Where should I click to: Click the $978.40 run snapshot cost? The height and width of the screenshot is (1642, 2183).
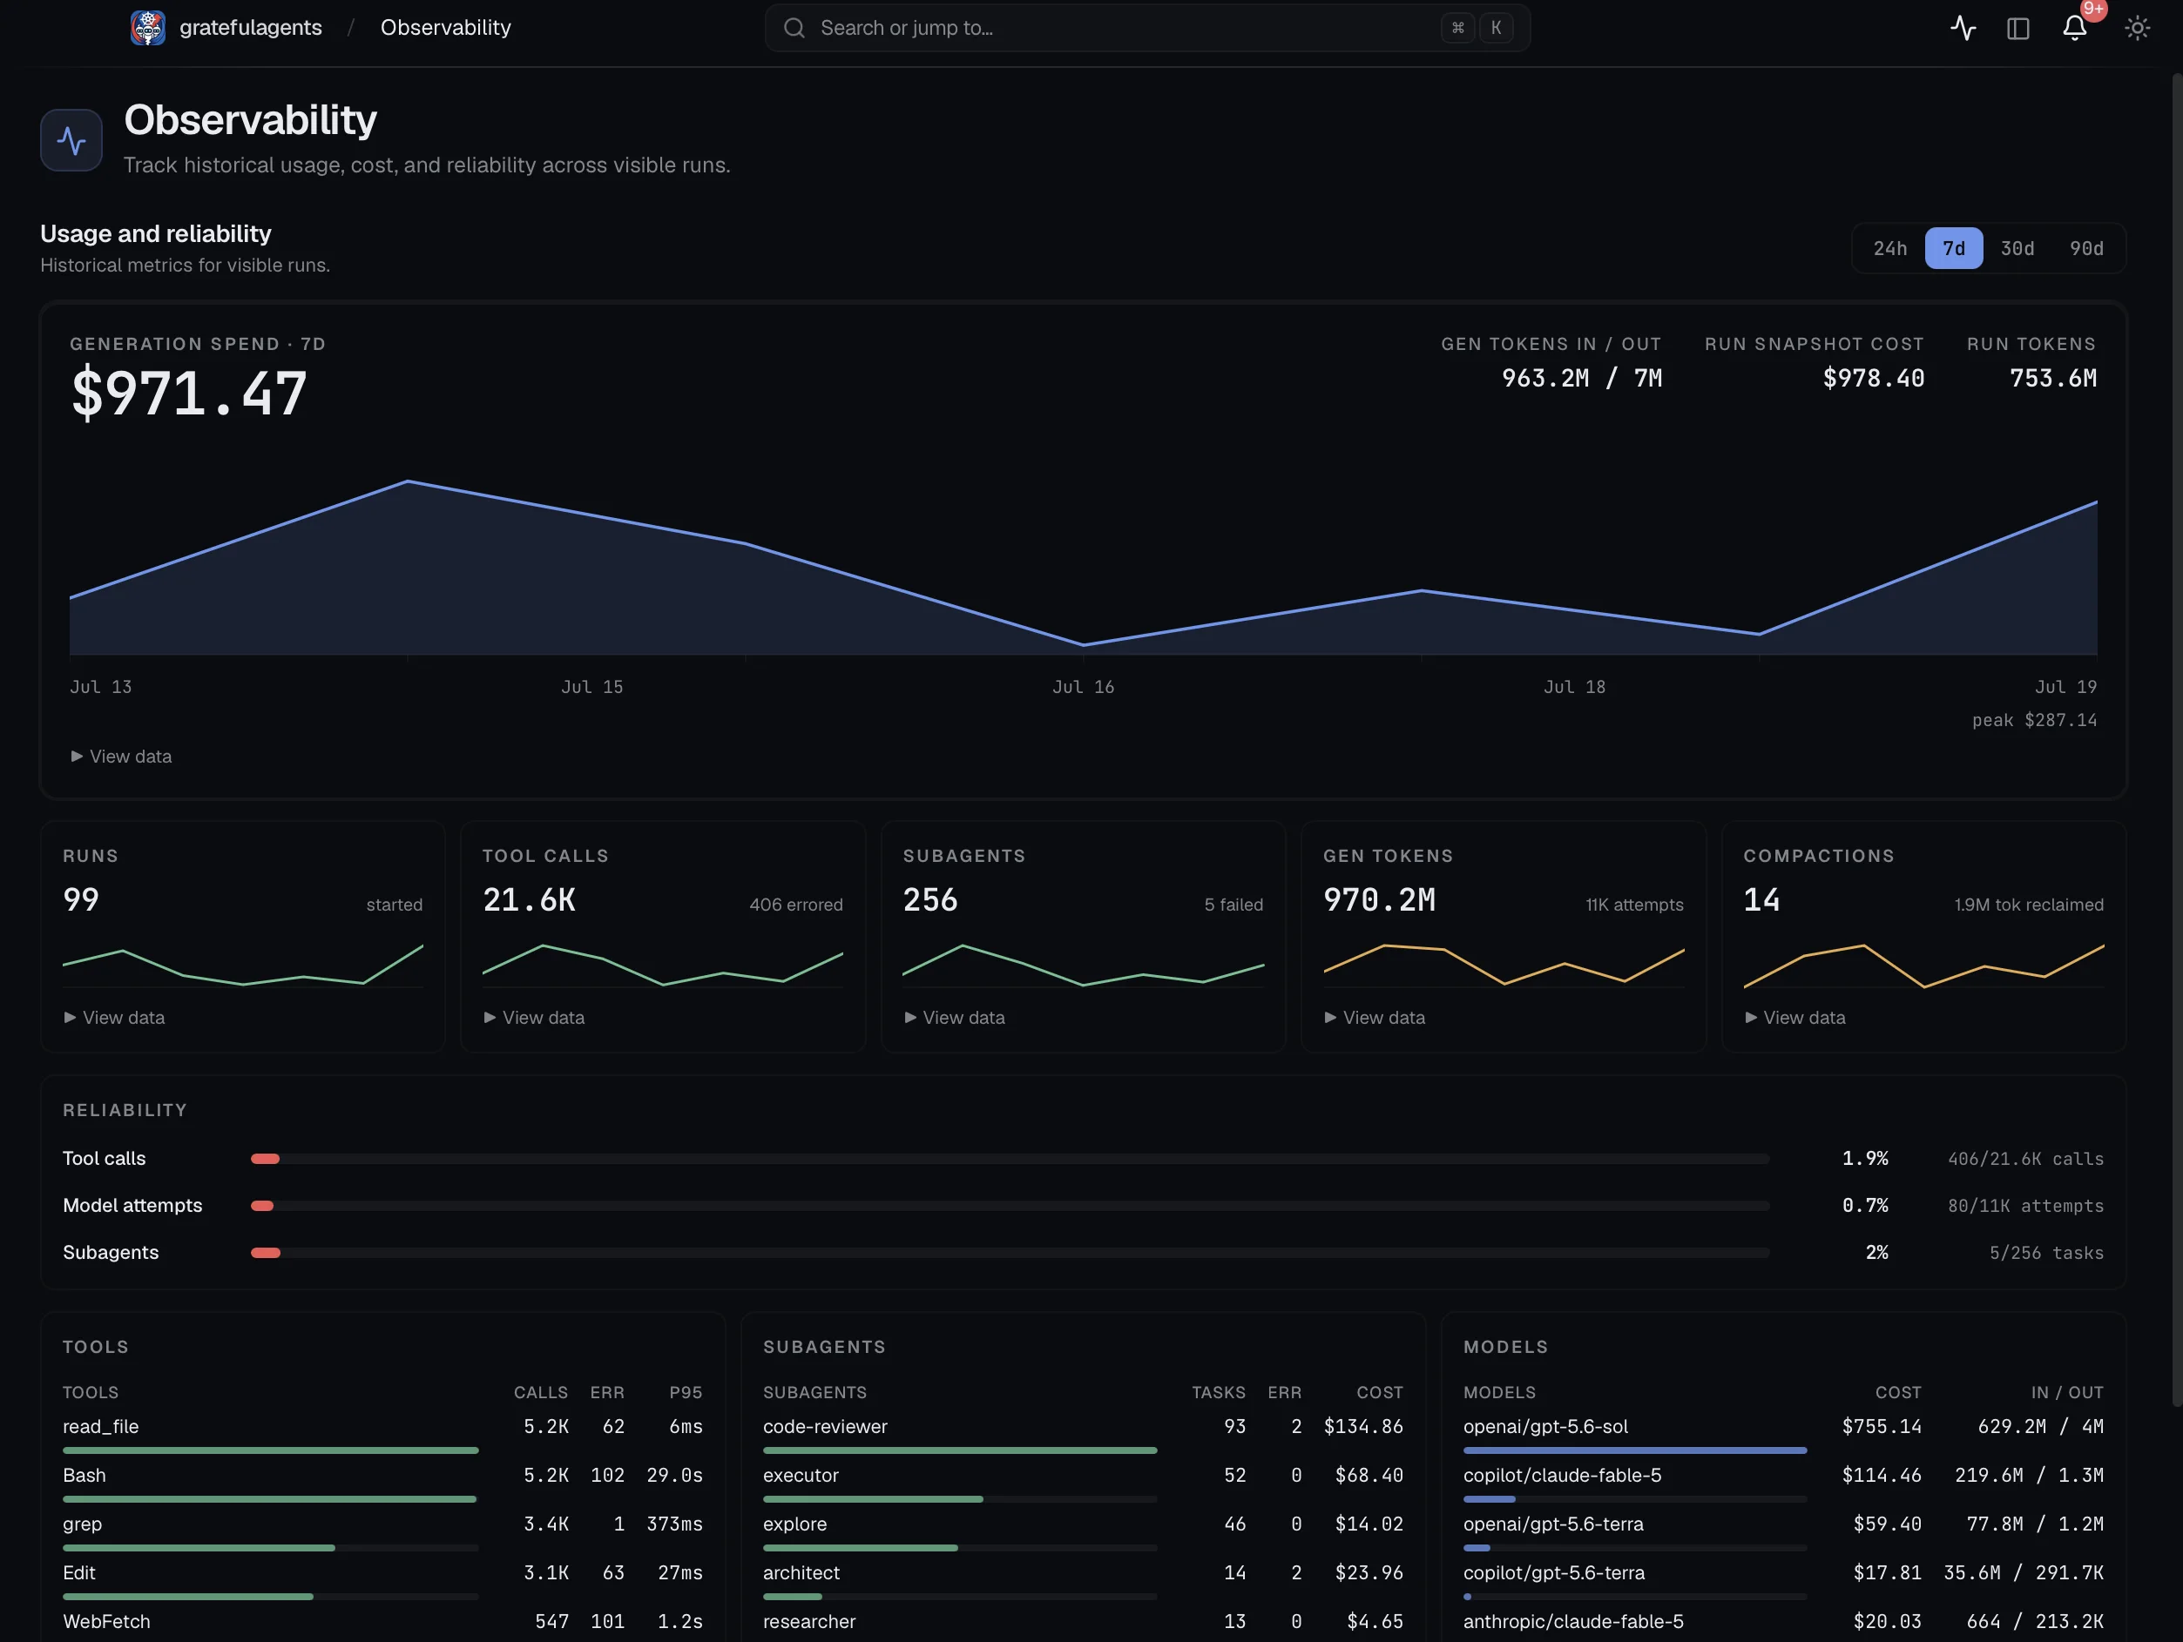point(1873,378)
